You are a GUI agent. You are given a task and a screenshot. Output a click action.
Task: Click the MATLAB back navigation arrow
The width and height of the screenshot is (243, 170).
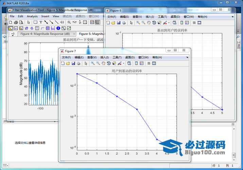point(4,37)
